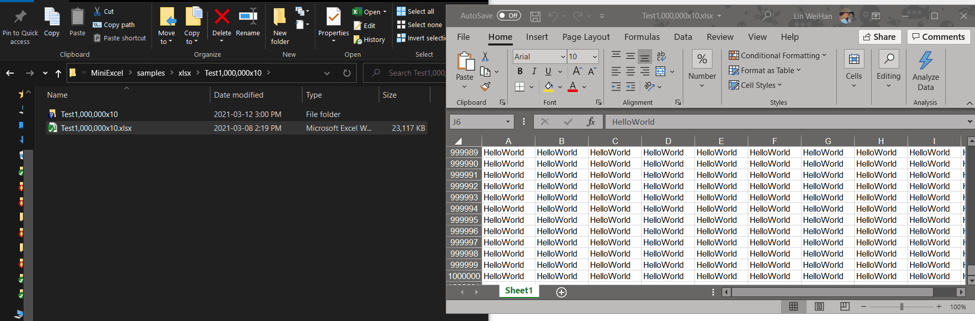Expand the formula bar chevron
This screenshot has width=975, height=321.
point(969,122)
